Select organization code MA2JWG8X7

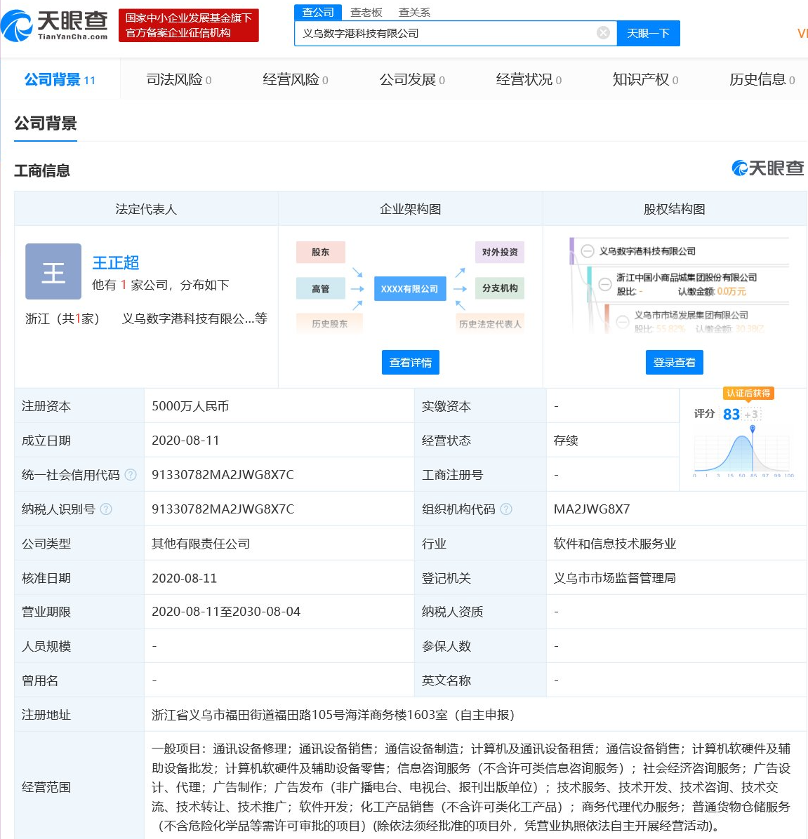[592, 509]
